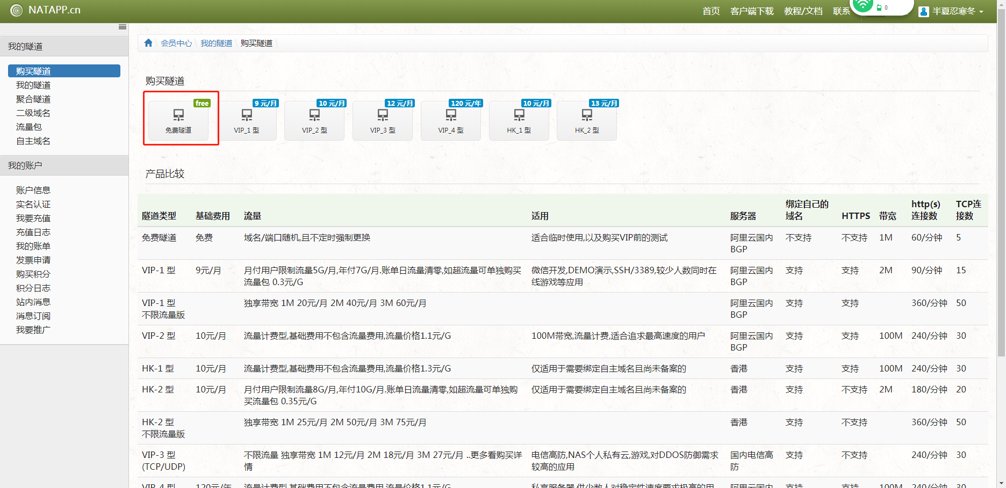
Task: Open 发票申请 in the sidebar
Action: 33,260
